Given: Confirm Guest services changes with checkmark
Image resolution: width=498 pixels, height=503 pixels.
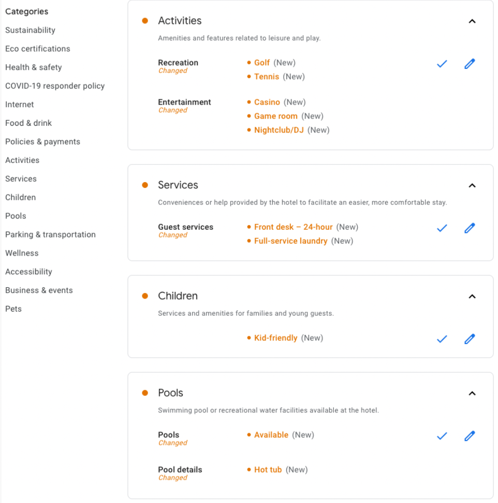Looking at the screenshot, I should 442,228.
